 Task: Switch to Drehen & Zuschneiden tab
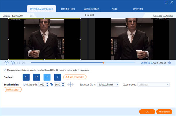click(41, 9)
